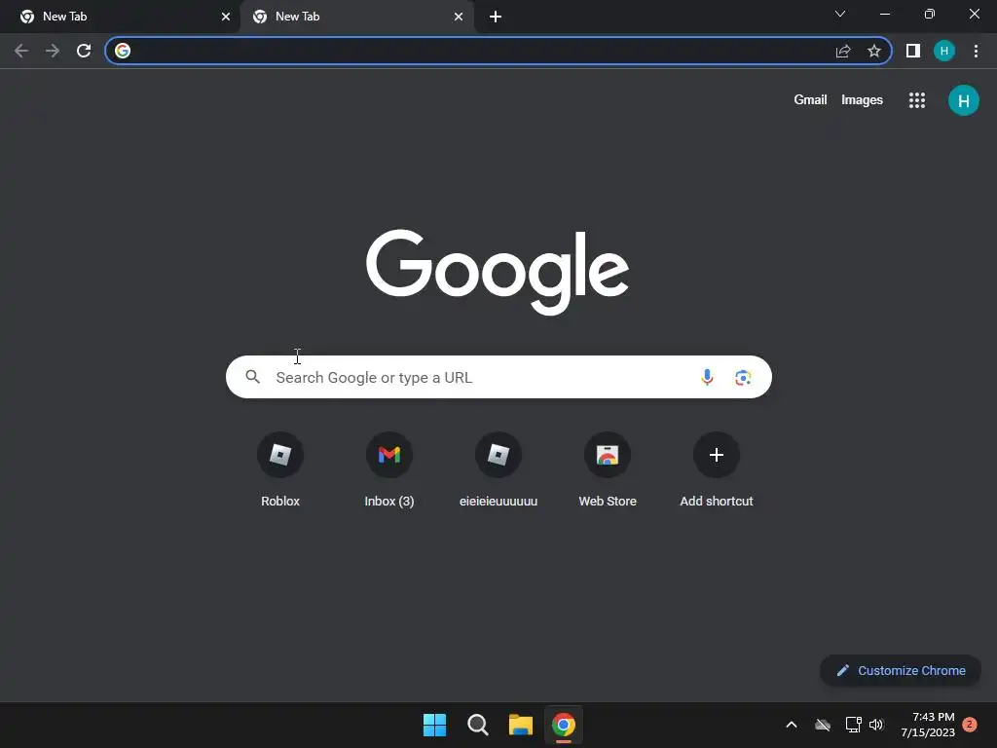
Task: Open Windows taskbar search
Action: [477, 725]
